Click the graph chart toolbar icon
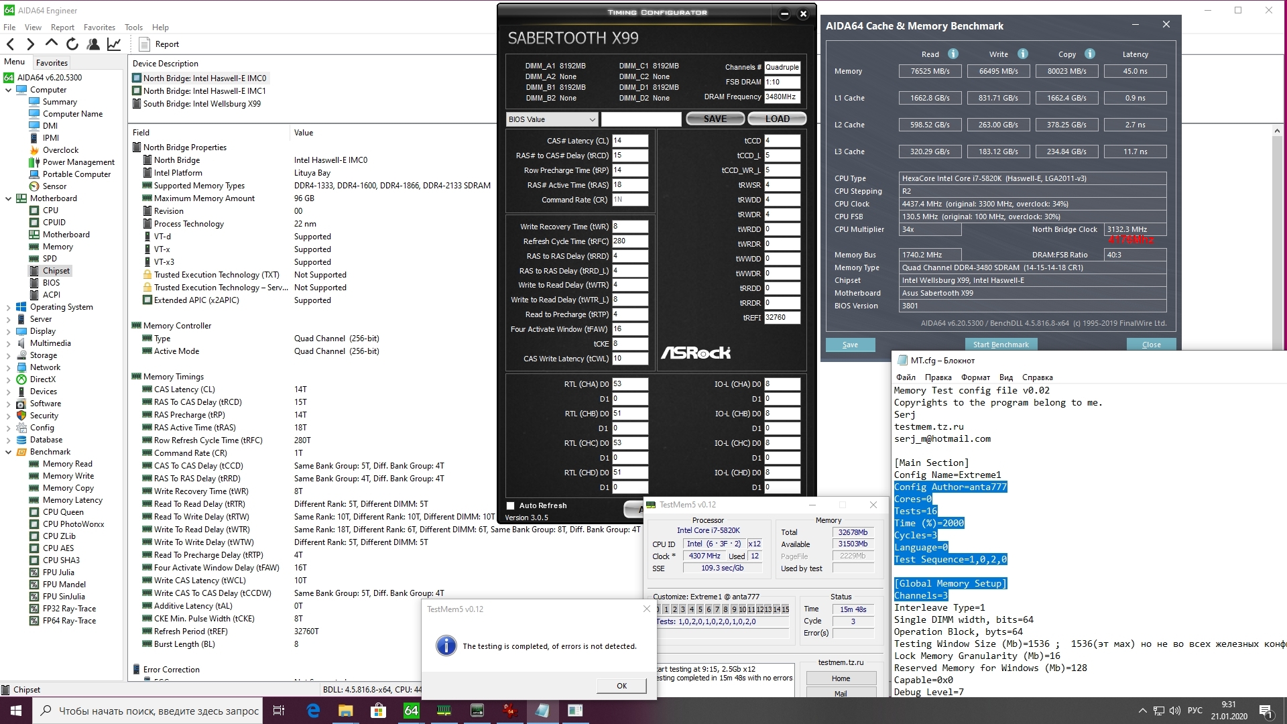This screenshot has width=1287, height=724. (x=114, y=44)
